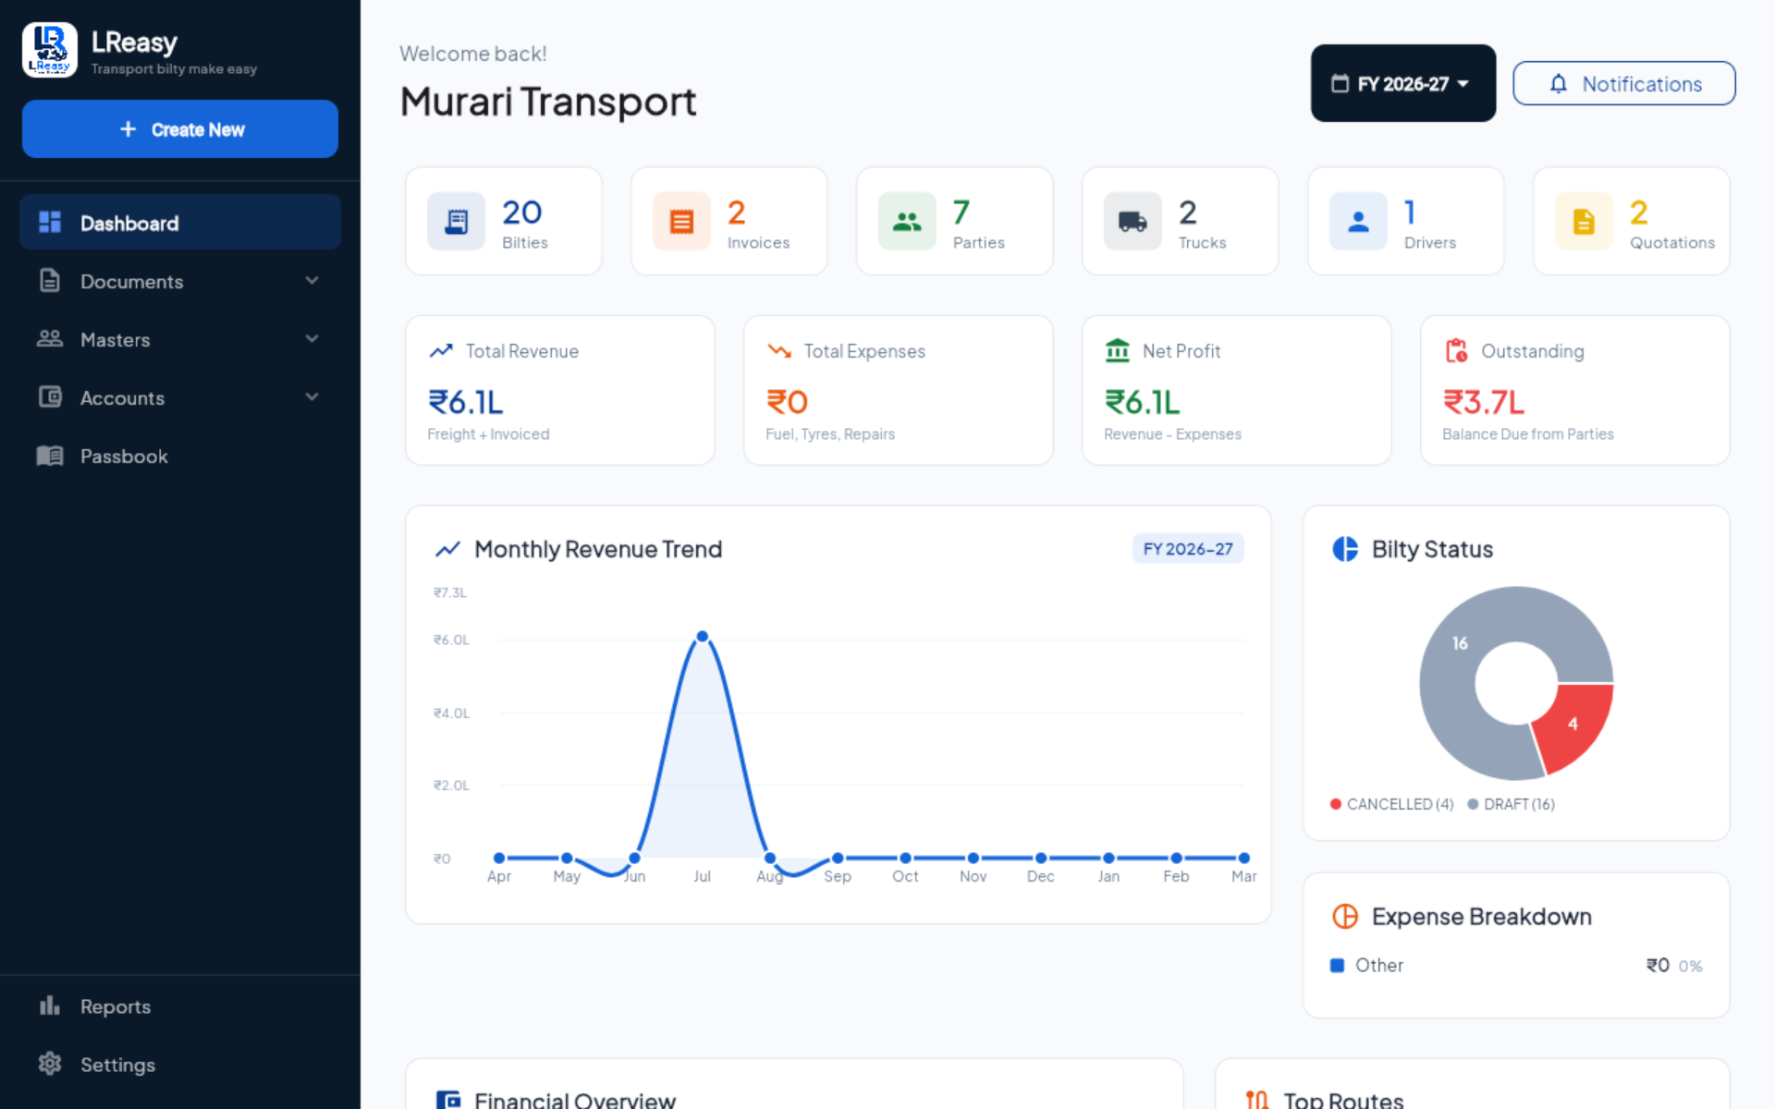
Task: Click the Reports bar chart icon
Action: [50, 1005]
